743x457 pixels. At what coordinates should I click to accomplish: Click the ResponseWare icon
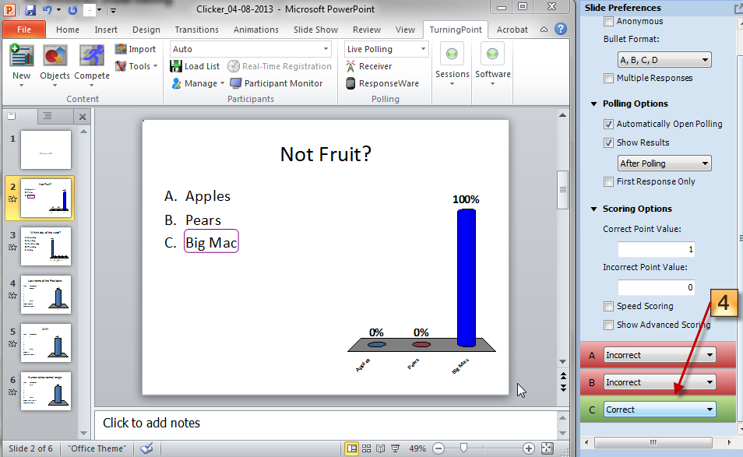coord(350,83)
